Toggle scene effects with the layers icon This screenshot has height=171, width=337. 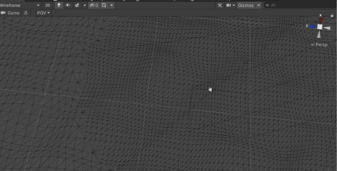pyautogui.click(x=77, y=5)
